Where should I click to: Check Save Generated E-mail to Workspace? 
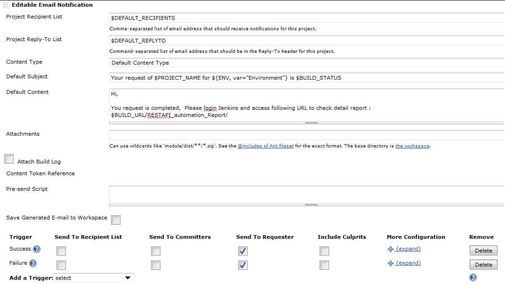point(116,219)
